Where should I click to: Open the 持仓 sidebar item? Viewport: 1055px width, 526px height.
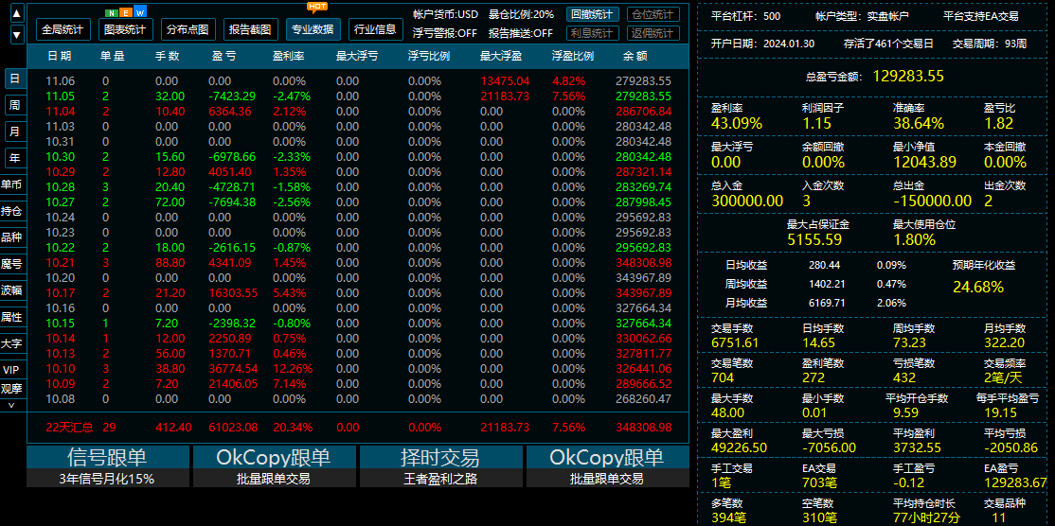[x=11, y=211]
